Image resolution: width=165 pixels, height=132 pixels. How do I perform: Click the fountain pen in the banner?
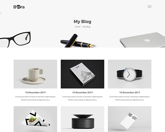(x=78, y=41)
